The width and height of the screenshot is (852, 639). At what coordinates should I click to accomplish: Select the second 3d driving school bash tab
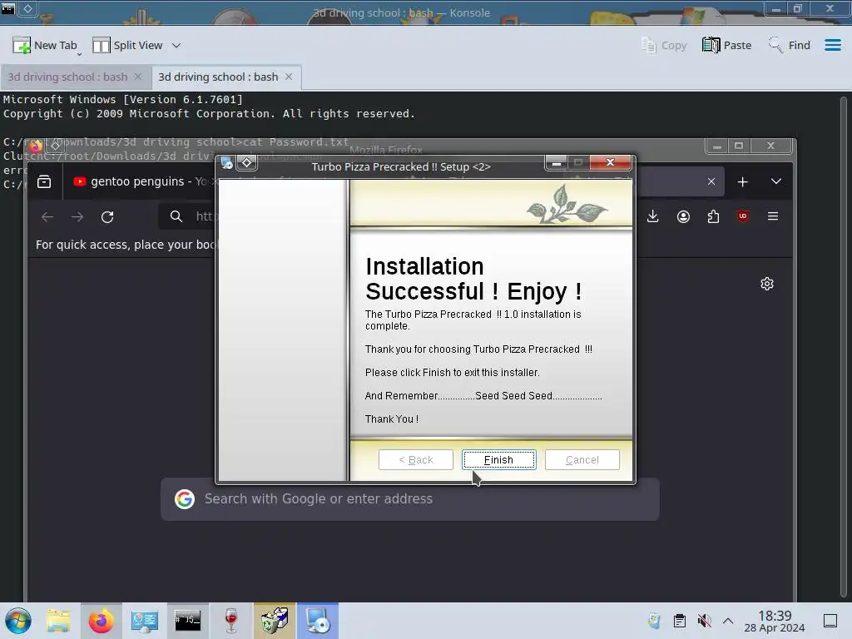[218, 77]
